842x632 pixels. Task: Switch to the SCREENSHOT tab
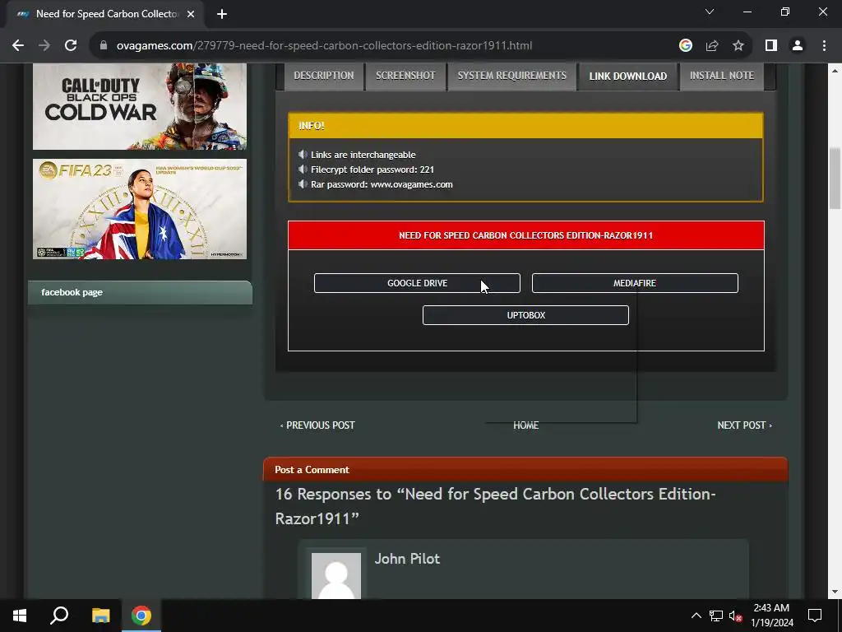coord(405,76)
